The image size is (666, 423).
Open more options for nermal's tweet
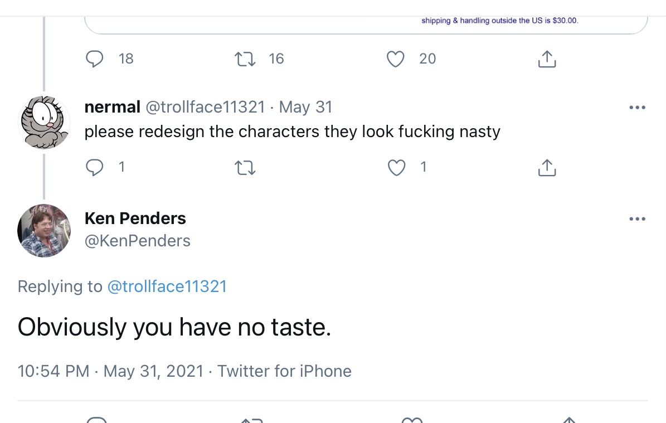(637, 108)
